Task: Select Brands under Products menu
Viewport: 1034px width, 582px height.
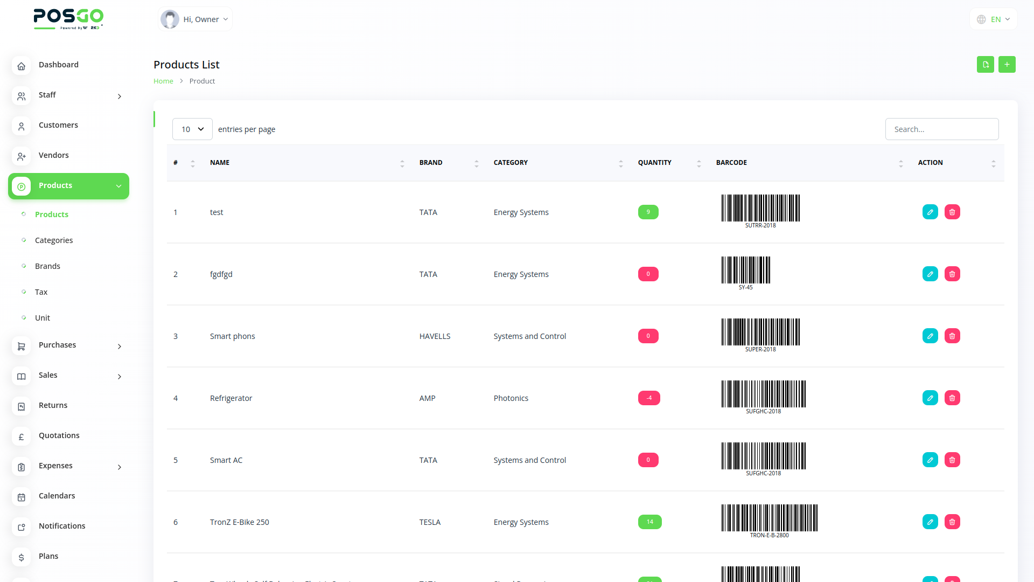Action: 47,266
